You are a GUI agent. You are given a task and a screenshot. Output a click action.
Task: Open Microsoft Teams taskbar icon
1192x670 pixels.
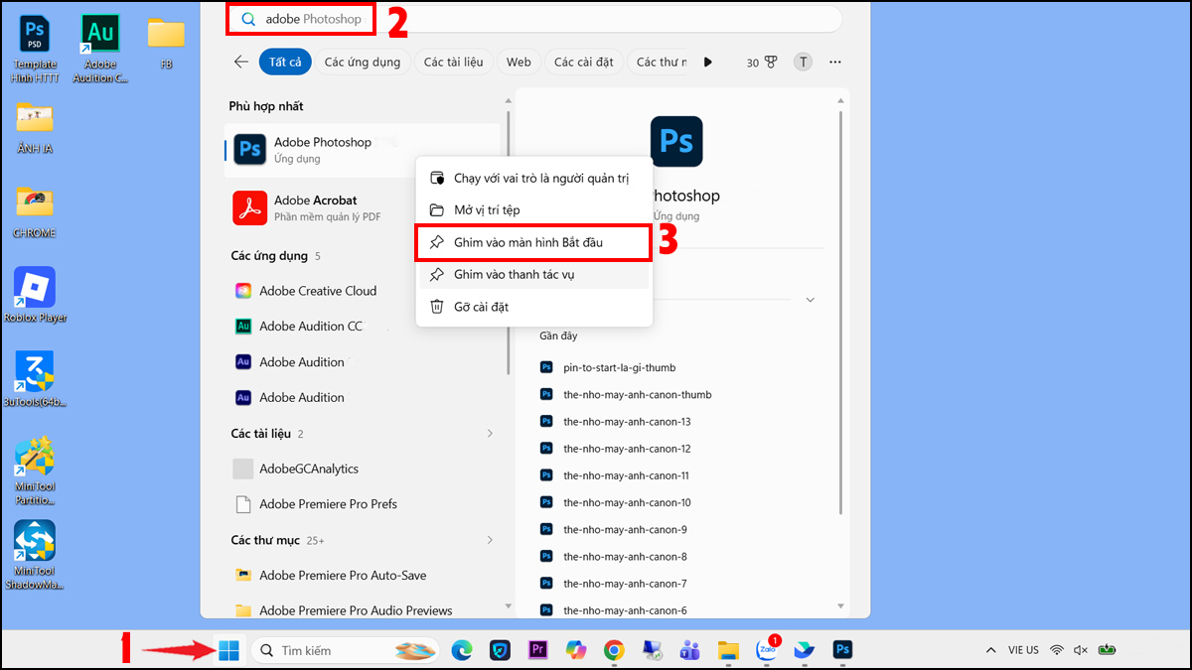pyautogui.click(x=690, y=650)
